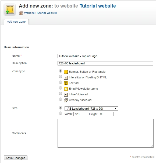Click the house icon beside Website link

point(21,13)
